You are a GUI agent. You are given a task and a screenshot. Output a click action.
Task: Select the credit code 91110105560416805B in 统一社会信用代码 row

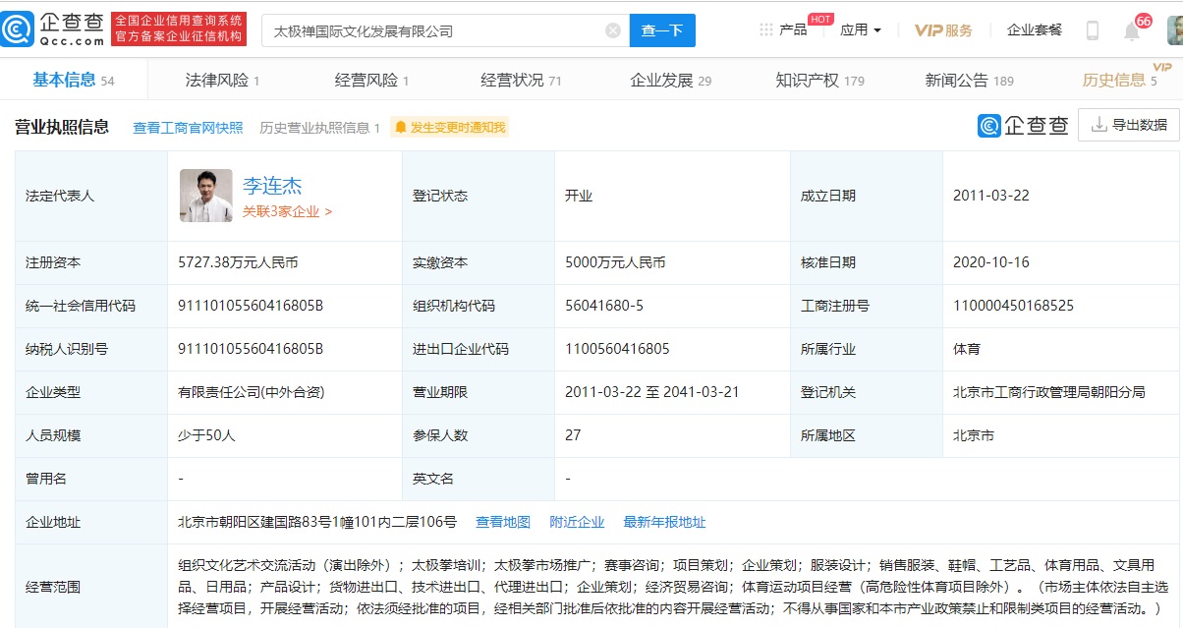point(251,306)
